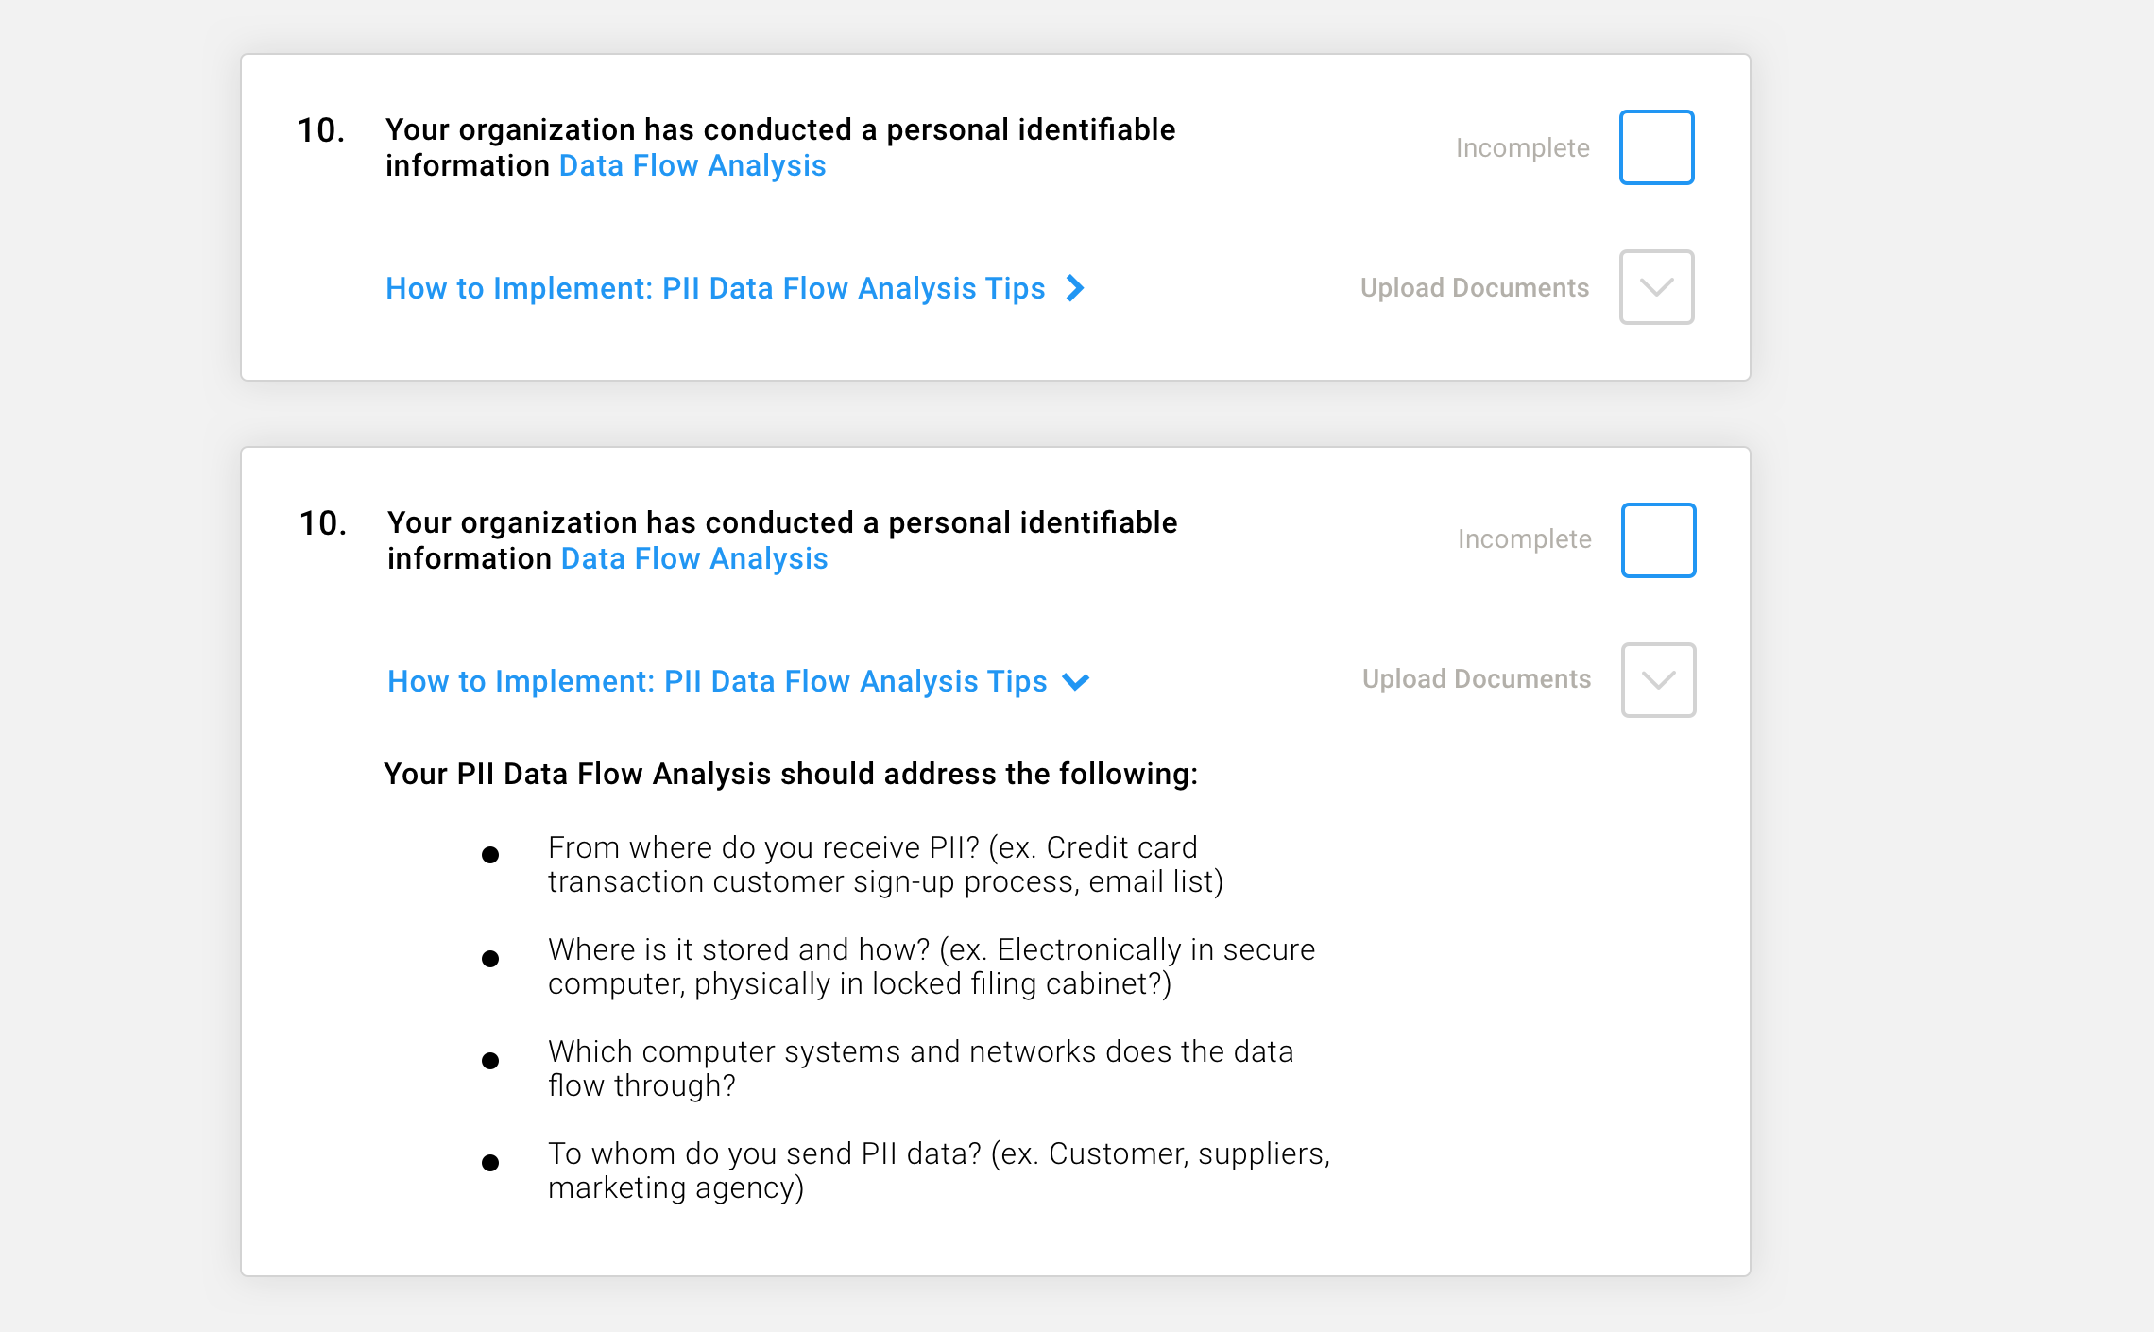Click Upload Documents label in collapsed-tips card

(1475, 287)
